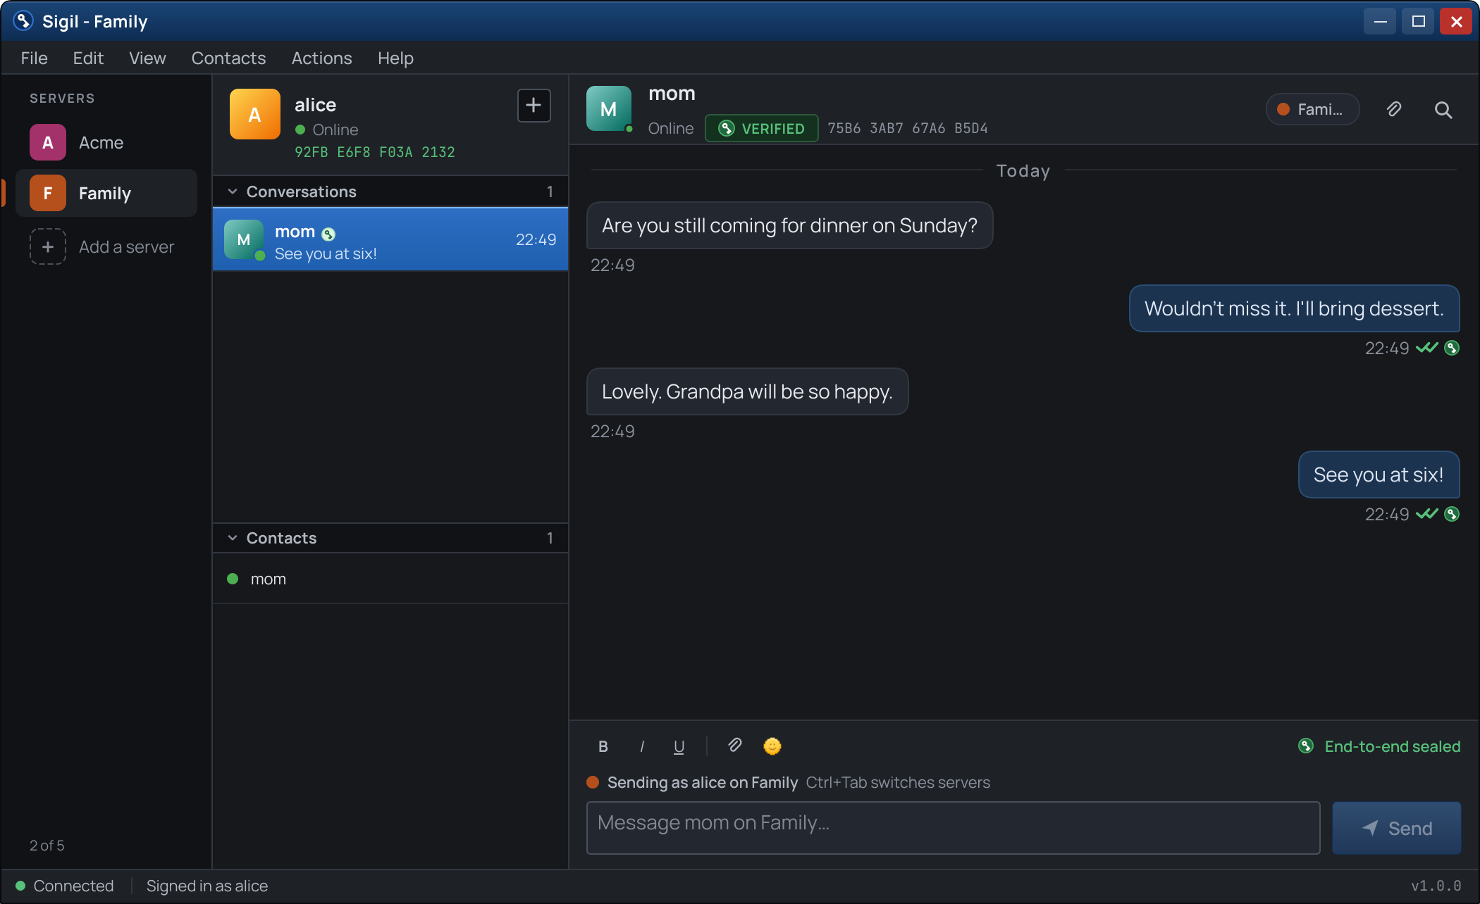Click 'Ctrl+Tab switches servers' hint text
The image size is (1480, 904).
coord(898,782)
